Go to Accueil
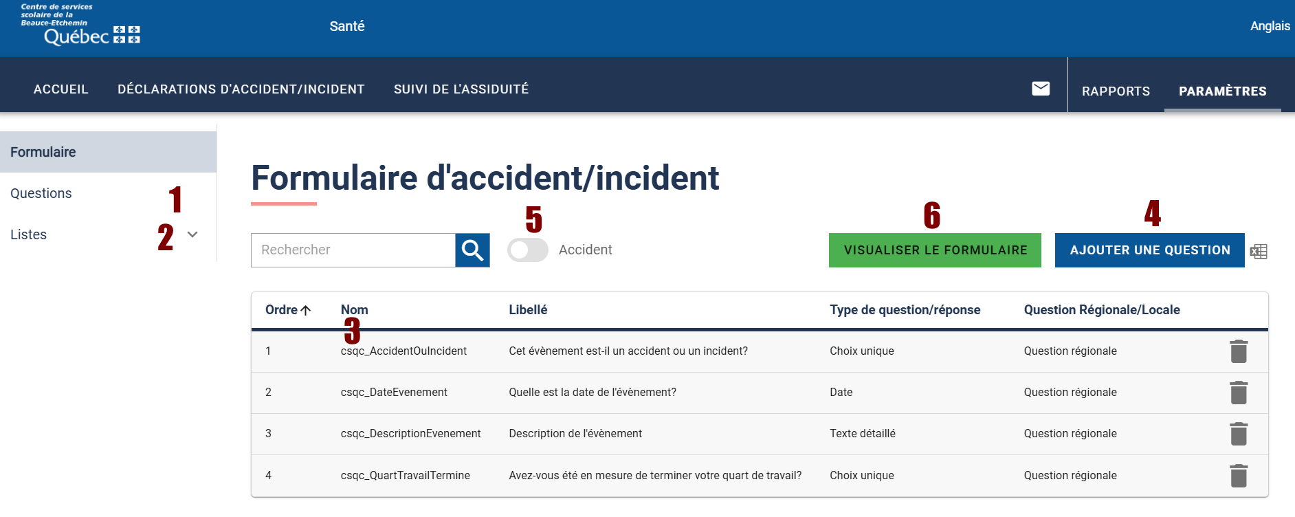Image resolution: width=1295 pixels, height=517 pixels. coord(61,89)
